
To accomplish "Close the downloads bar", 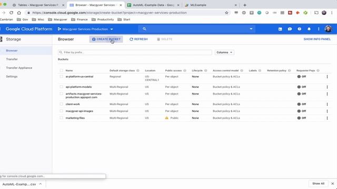I will pyautogui.click(x=332, y=184).
